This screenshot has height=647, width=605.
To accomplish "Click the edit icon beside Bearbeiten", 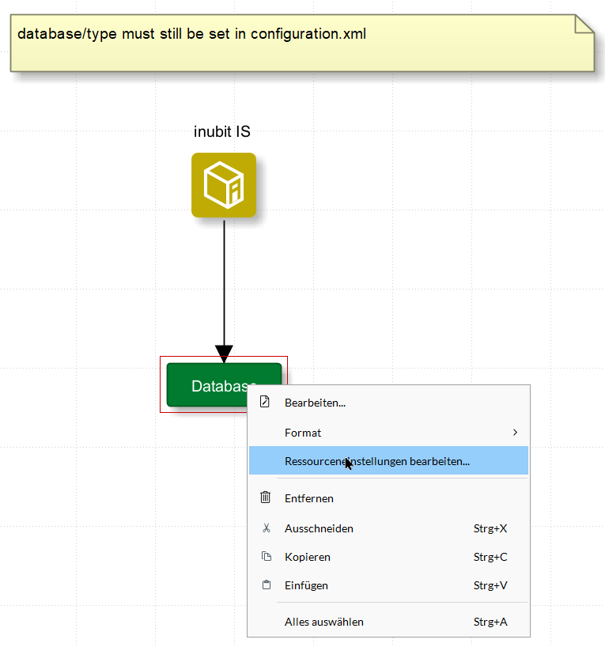I will coord(266,402).
